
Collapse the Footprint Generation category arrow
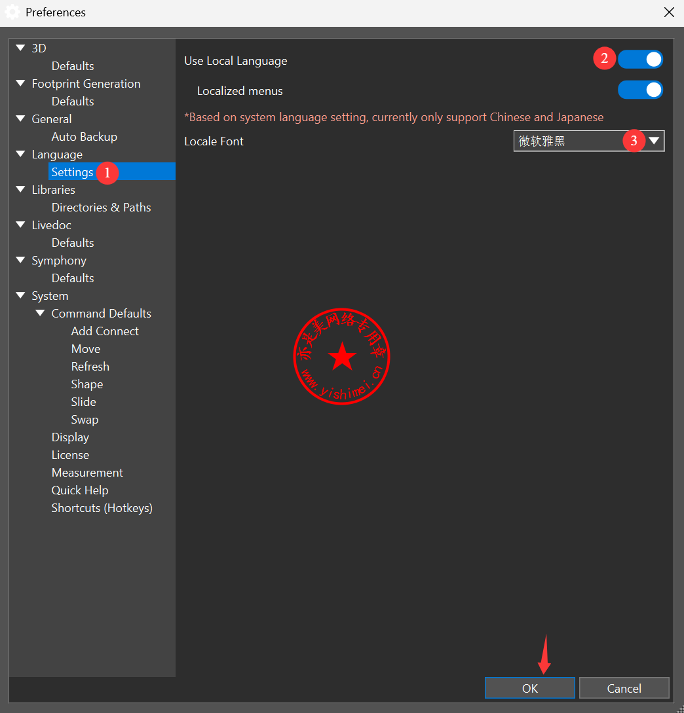pos(20,83)
